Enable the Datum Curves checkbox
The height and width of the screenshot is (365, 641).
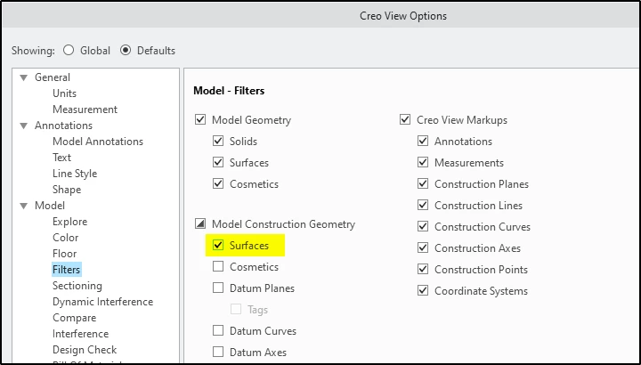click(218, 331)
